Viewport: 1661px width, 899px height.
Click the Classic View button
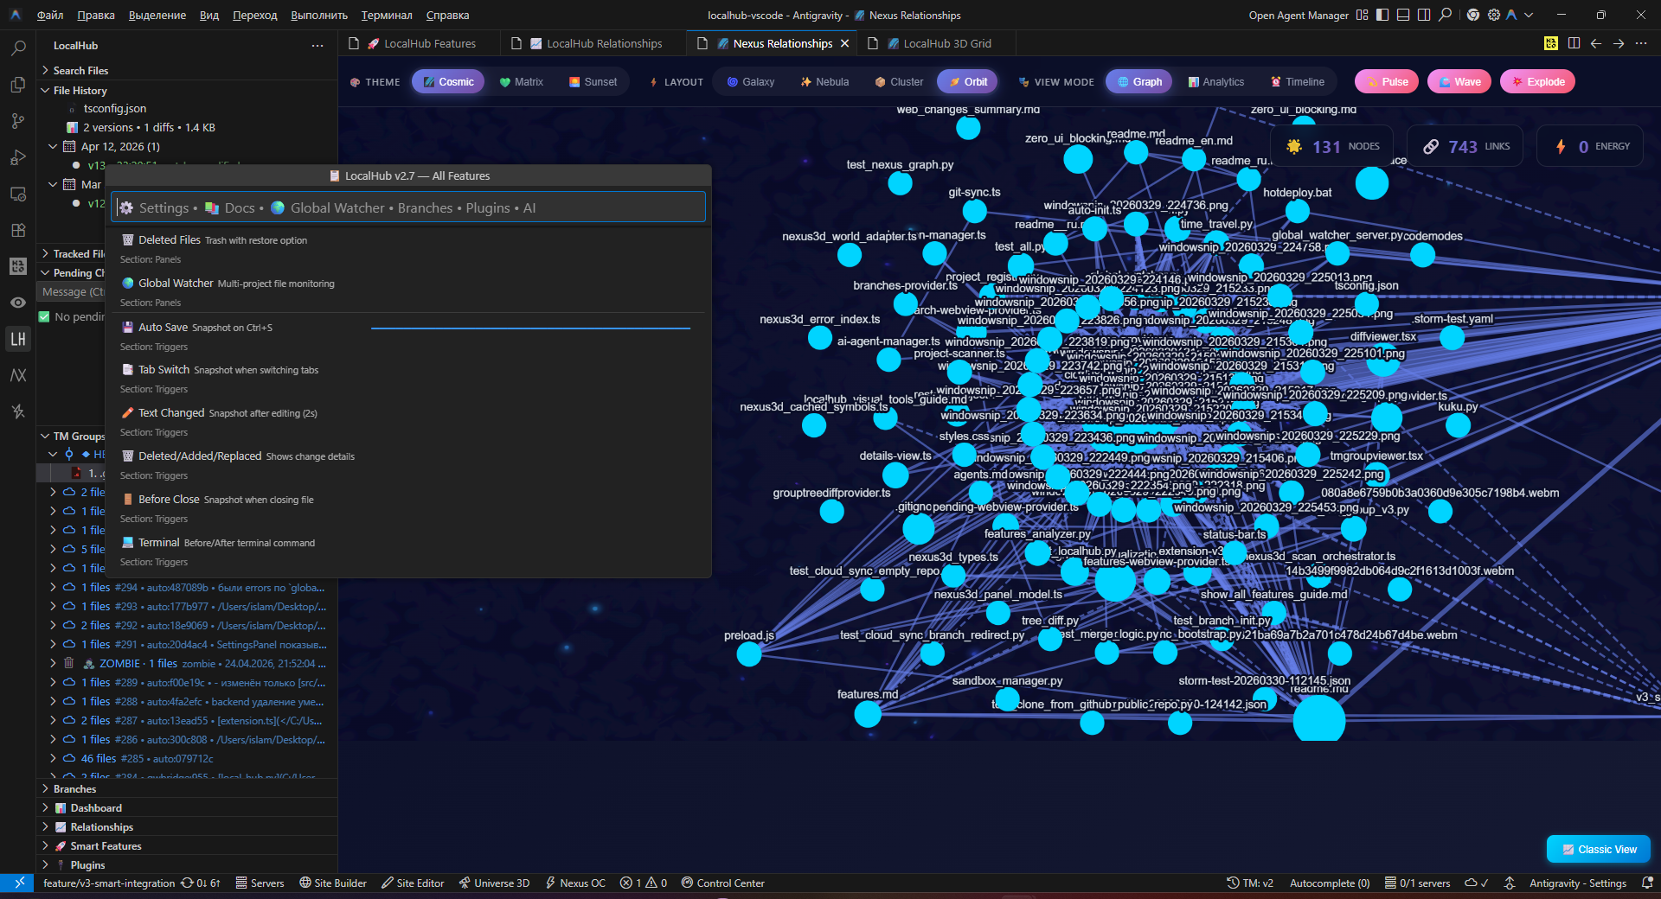click(x=1599, y=850)
